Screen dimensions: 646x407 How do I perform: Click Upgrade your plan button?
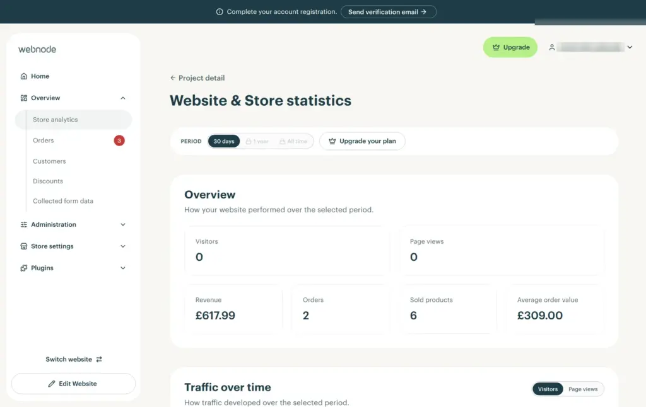(362, 141)
